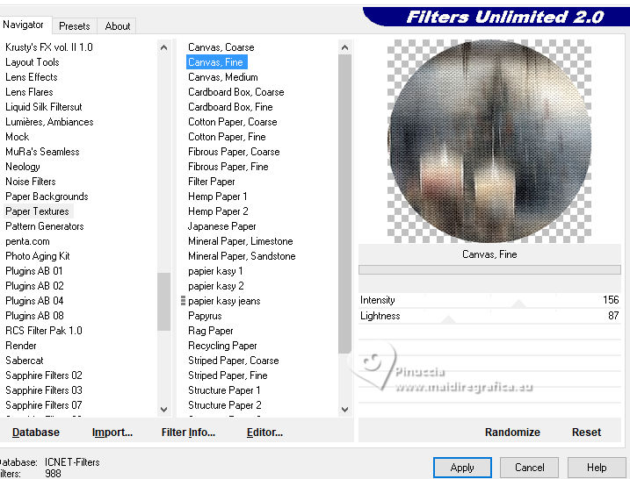Select Plugins AB 08 category
Viewport: 630px width, 479px height.
pos(34,316)
